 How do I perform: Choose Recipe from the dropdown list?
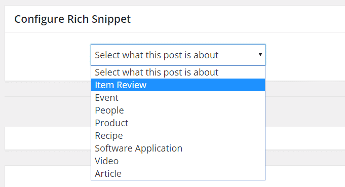(x=178, y=135)
